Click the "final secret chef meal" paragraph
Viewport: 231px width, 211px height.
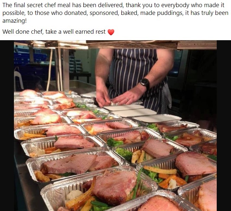pos(115,13)
